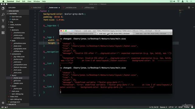Open _mixins.scss in explorer

tap(18, 35)
